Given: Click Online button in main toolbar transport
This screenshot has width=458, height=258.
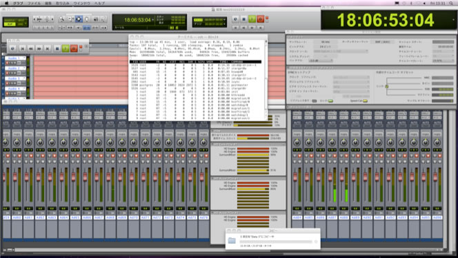Looking at the screenshot, I should (235, 19).
